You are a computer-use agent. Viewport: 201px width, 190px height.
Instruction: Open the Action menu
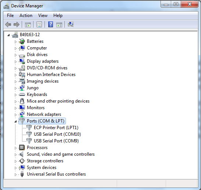pyautogui.click(x=26, y=15)
